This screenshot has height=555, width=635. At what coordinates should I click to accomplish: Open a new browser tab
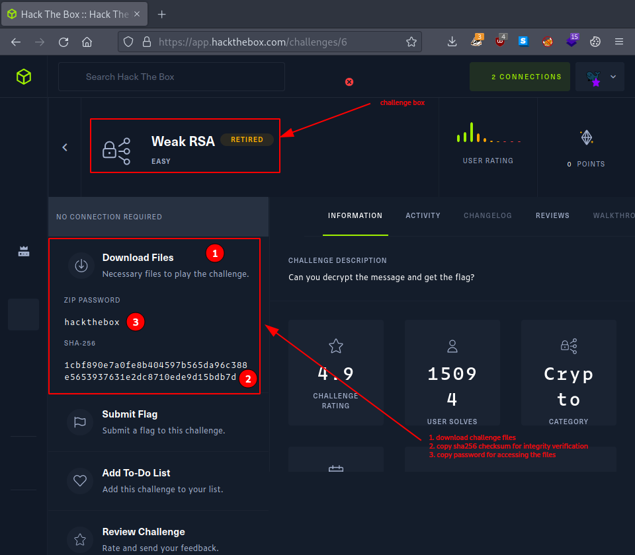pyautogui.click(x=162, y=14)
